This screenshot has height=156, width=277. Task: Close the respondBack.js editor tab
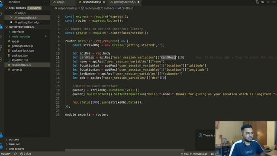[x=104, y=2]
